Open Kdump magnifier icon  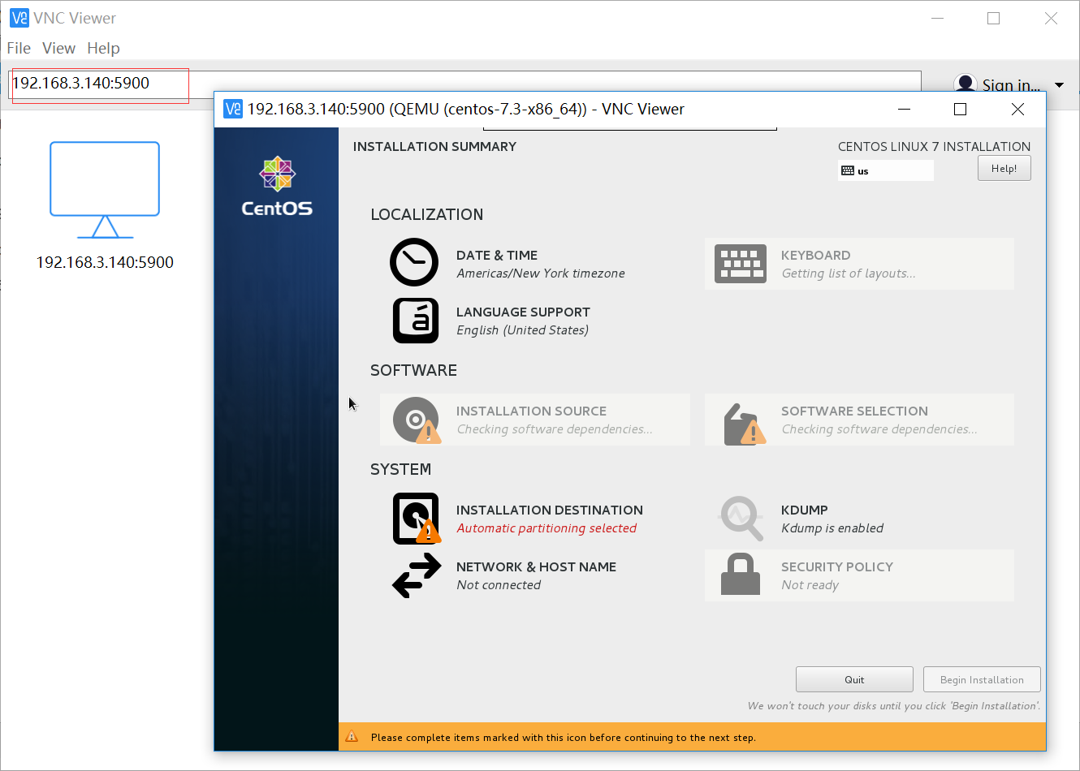741,518
